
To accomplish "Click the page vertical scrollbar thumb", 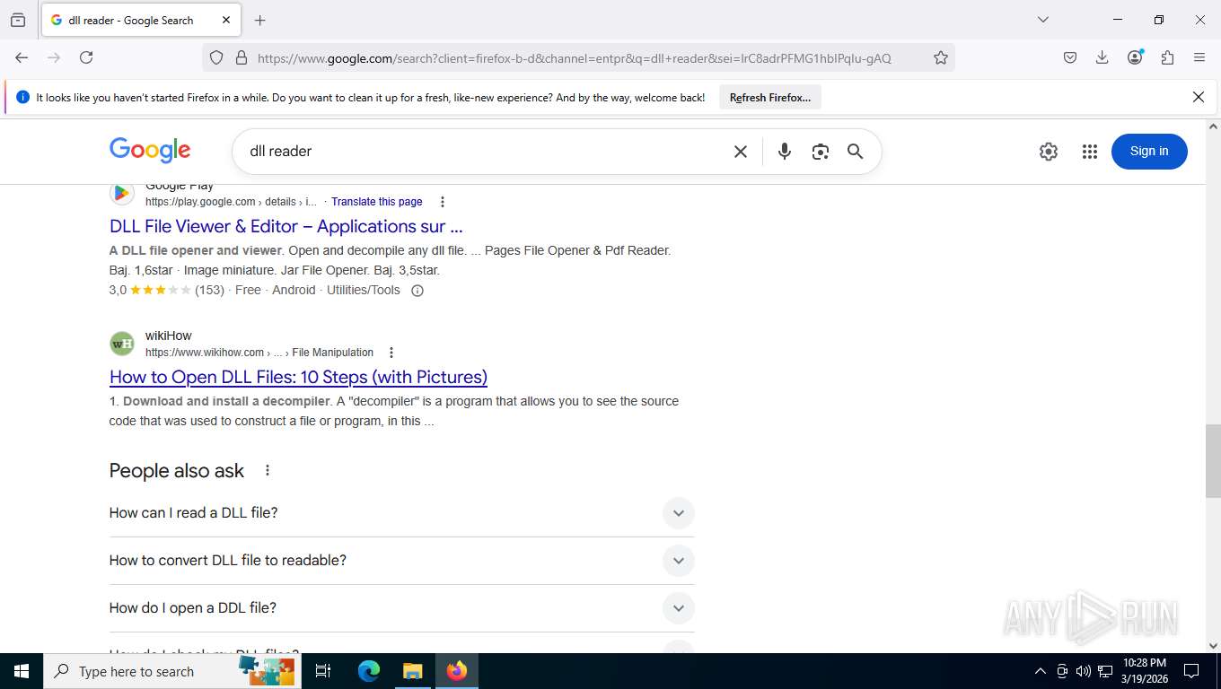I will 1213,461.
